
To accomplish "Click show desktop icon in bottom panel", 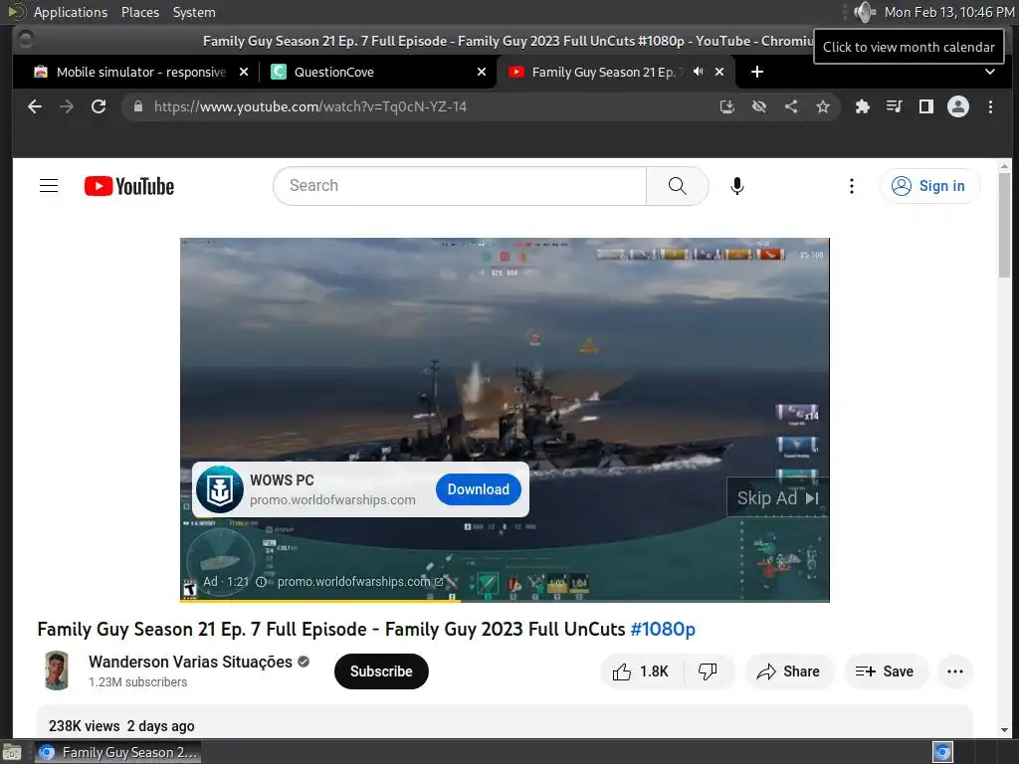I will point(12,752).
